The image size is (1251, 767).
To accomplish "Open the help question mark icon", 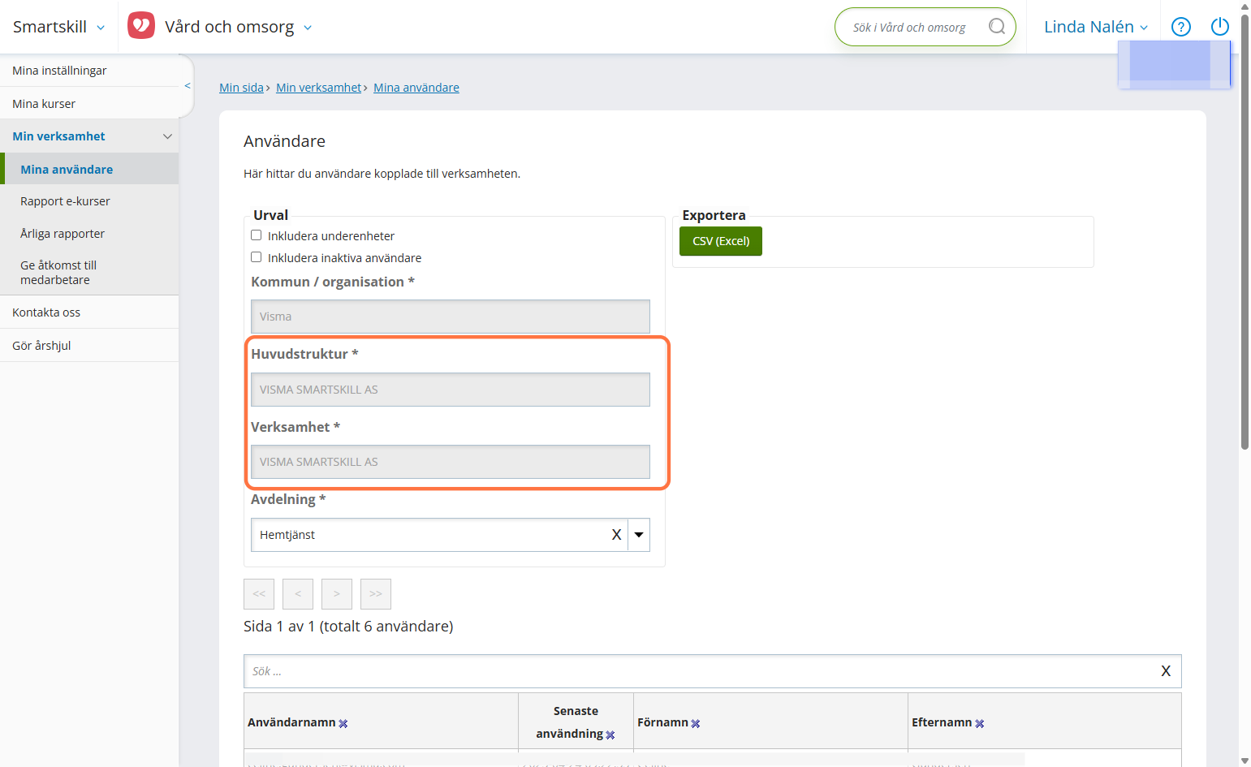I will click(x=1181, y=27).
